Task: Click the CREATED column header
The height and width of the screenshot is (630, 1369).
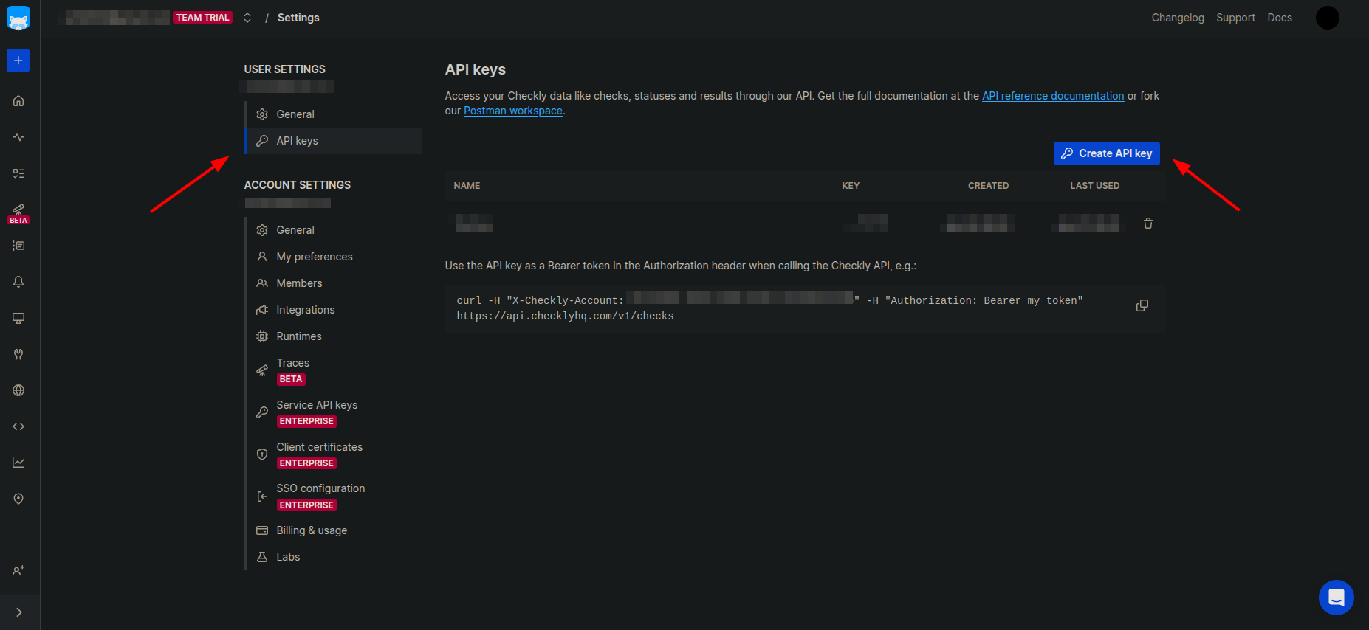Action: [988, 186]
